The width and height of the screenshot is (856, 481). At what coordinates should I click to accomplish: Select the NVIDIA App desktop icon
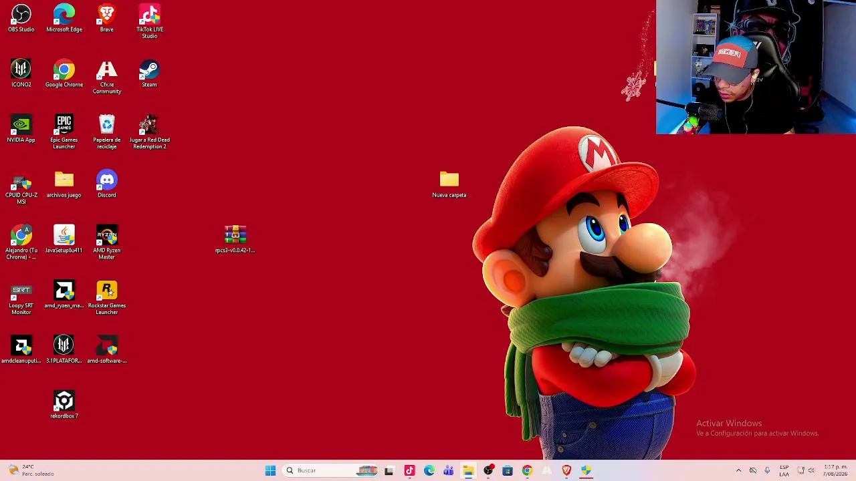[x=21, y=128]
